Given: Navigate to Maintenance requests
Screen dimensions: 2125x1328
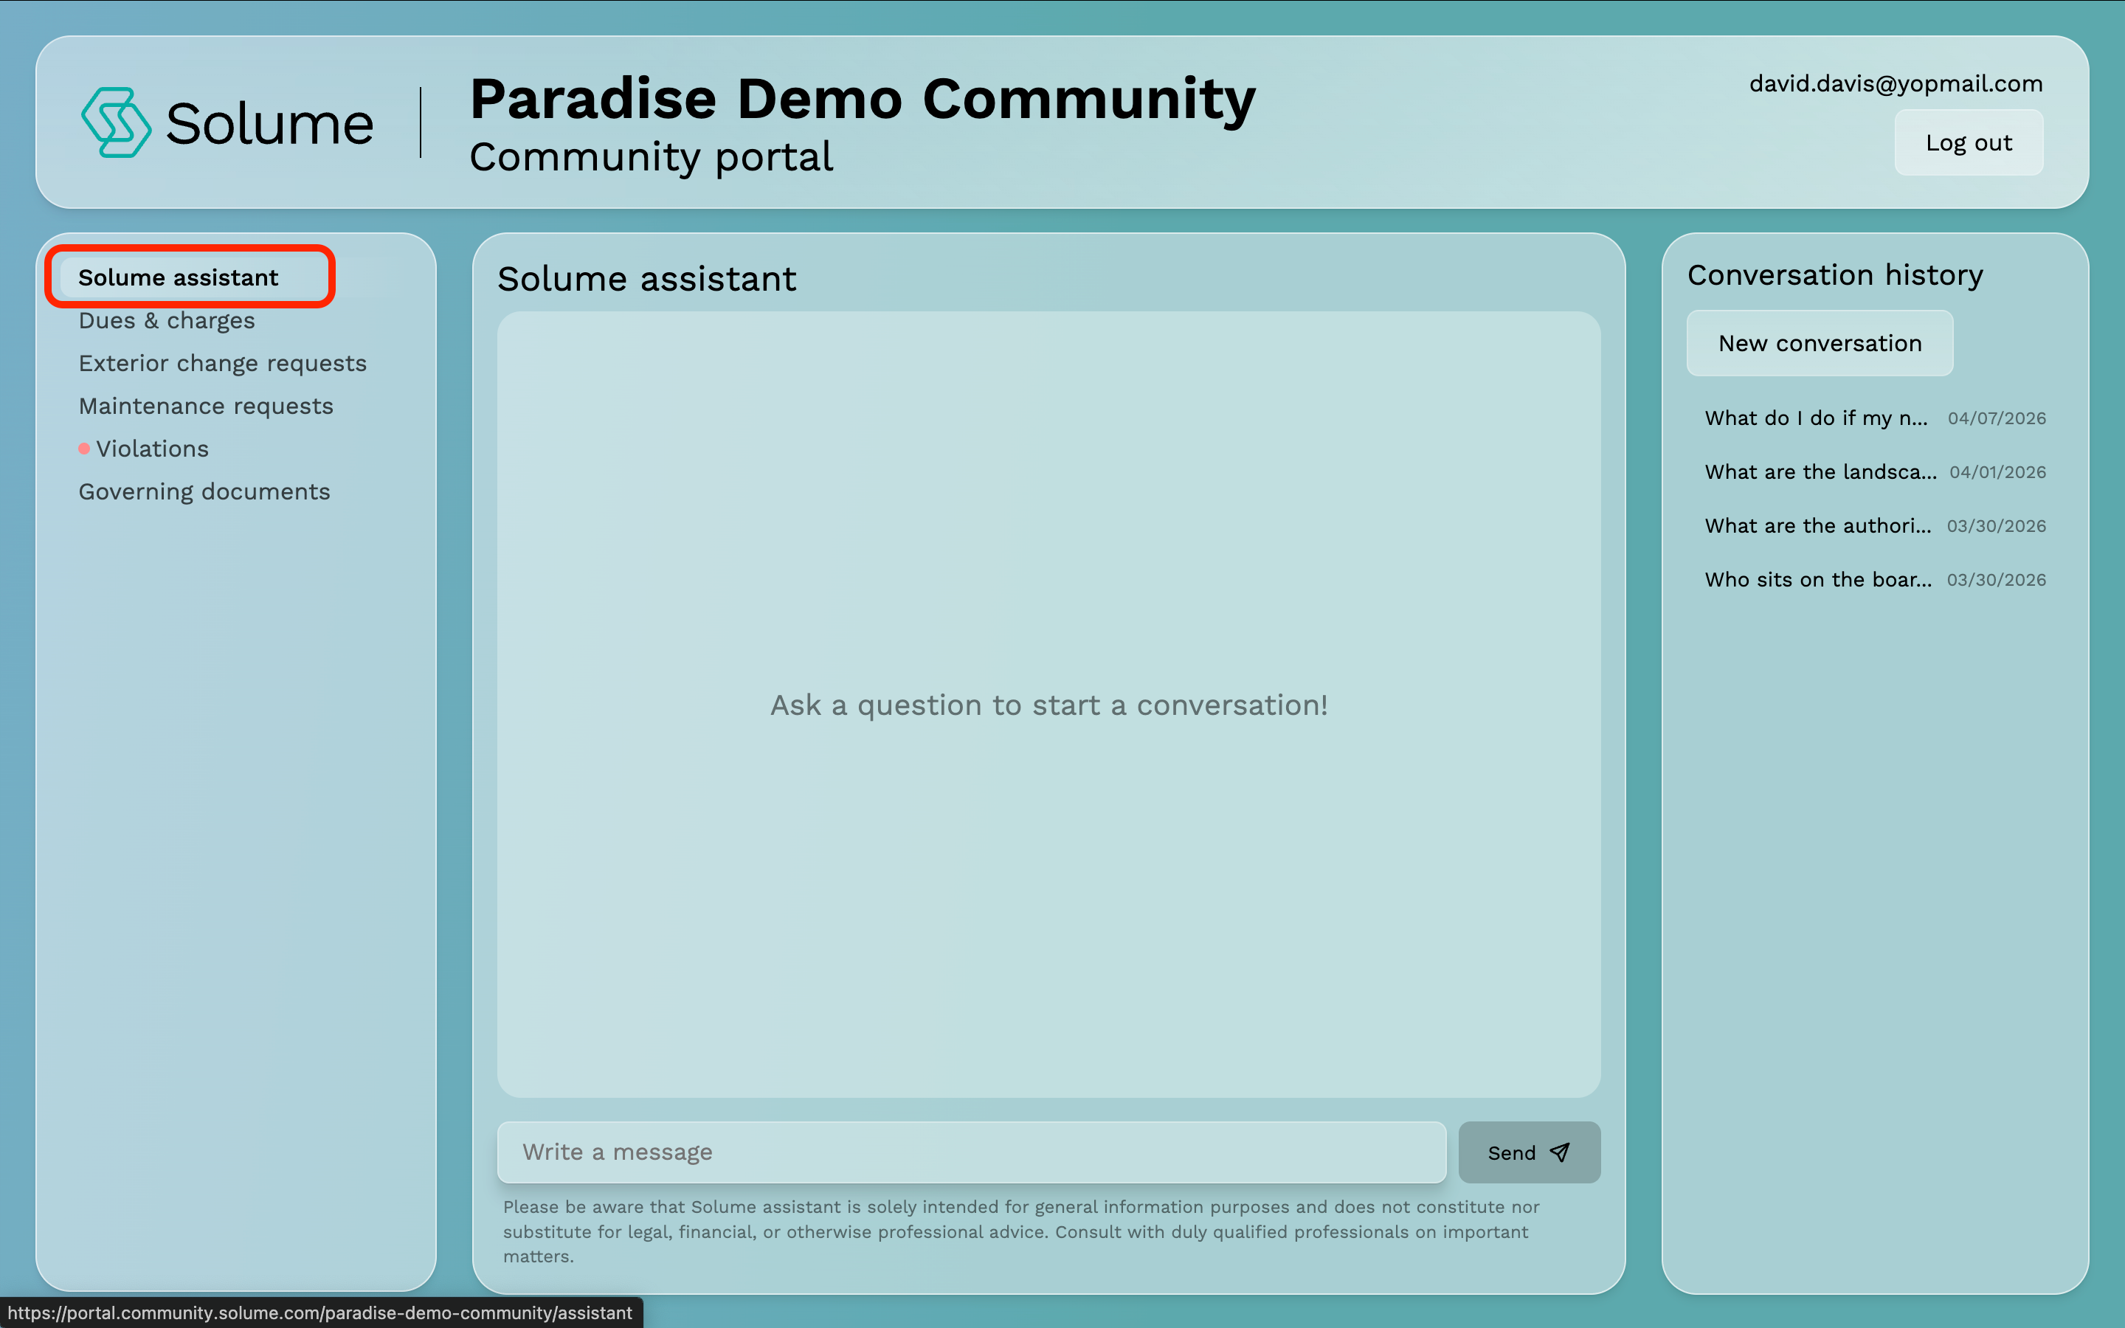Looking at the screenshot, I should (207, 406).
